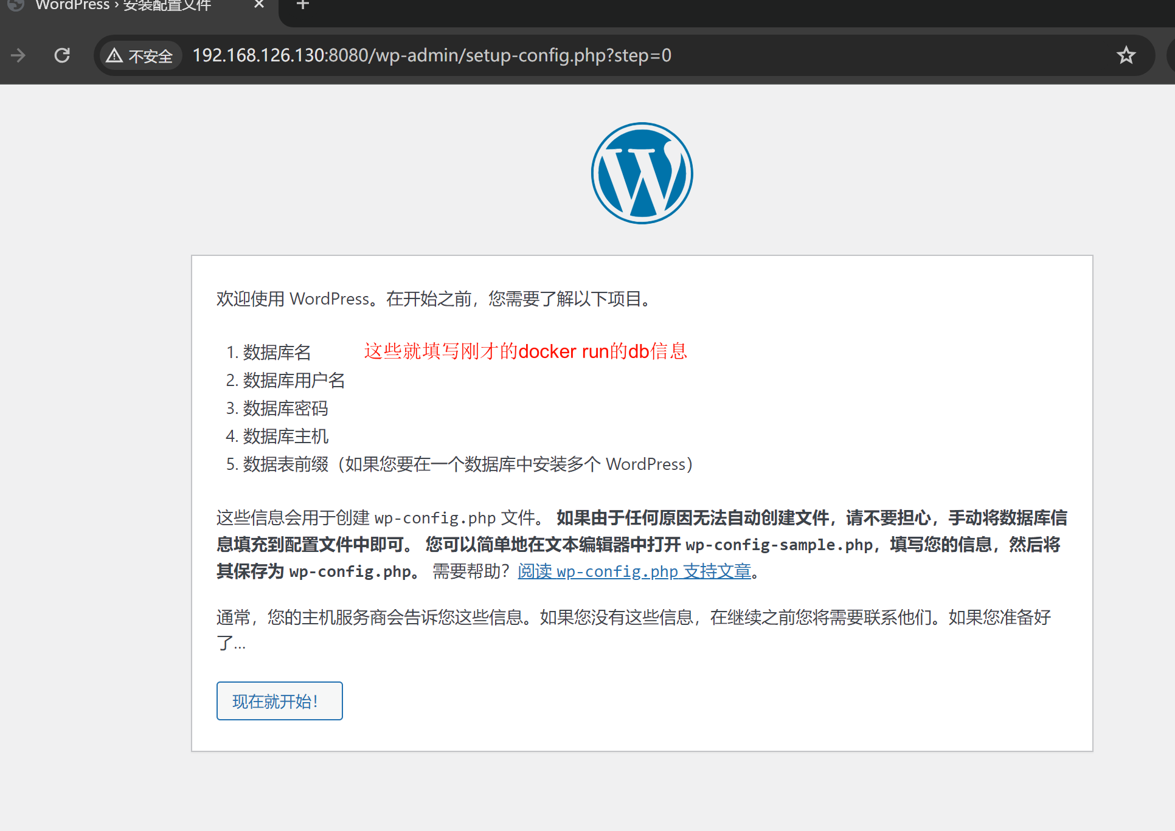Viewport: 1175px width, 831px height.
Task: Click the 数据库主机 list item
Action: point(285,436)
